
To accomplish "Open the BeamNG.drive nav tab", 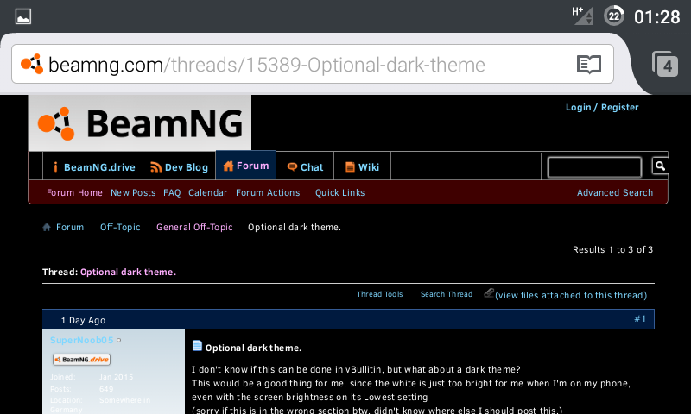I will point(94,167).
